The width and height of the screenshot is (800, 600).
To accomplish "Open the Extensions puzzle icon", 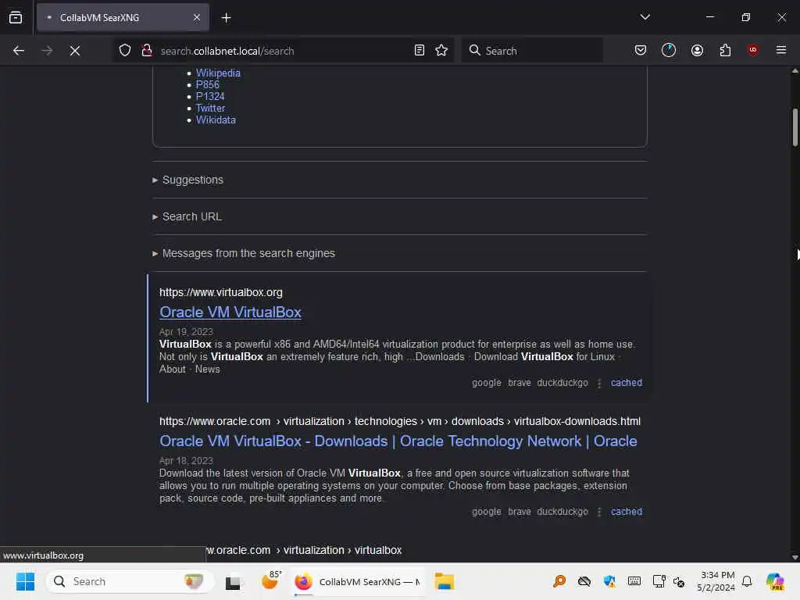I will click(x=725, y=51).
